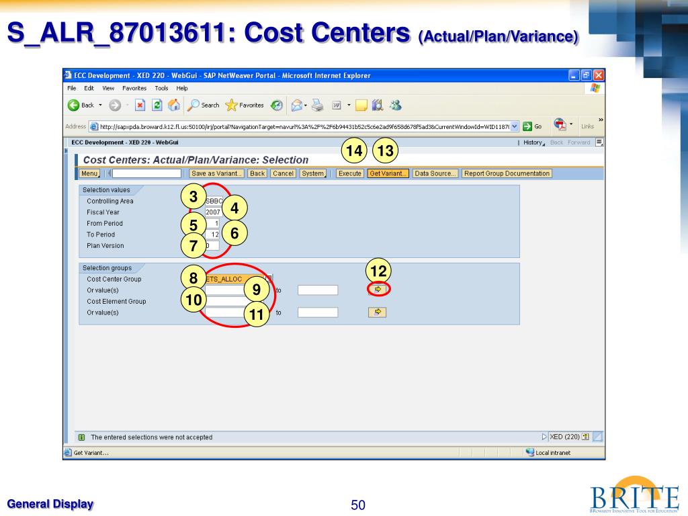Open the Favorites menu
Image resolution: width=688 pixels, height=516 pixels.
coord(134,88)
